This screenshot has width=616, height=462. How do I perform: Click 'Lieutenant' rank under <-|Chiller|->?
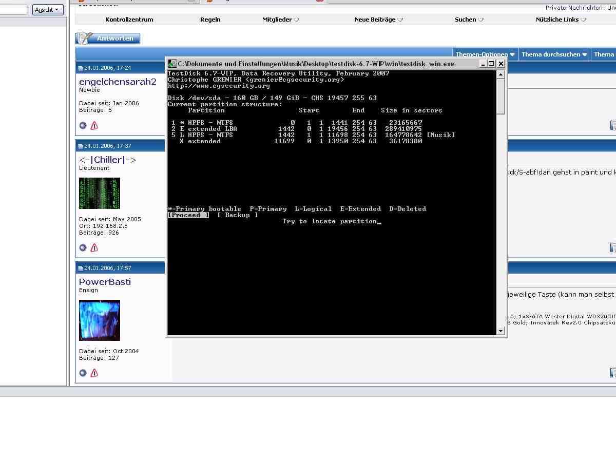point(94,168)
